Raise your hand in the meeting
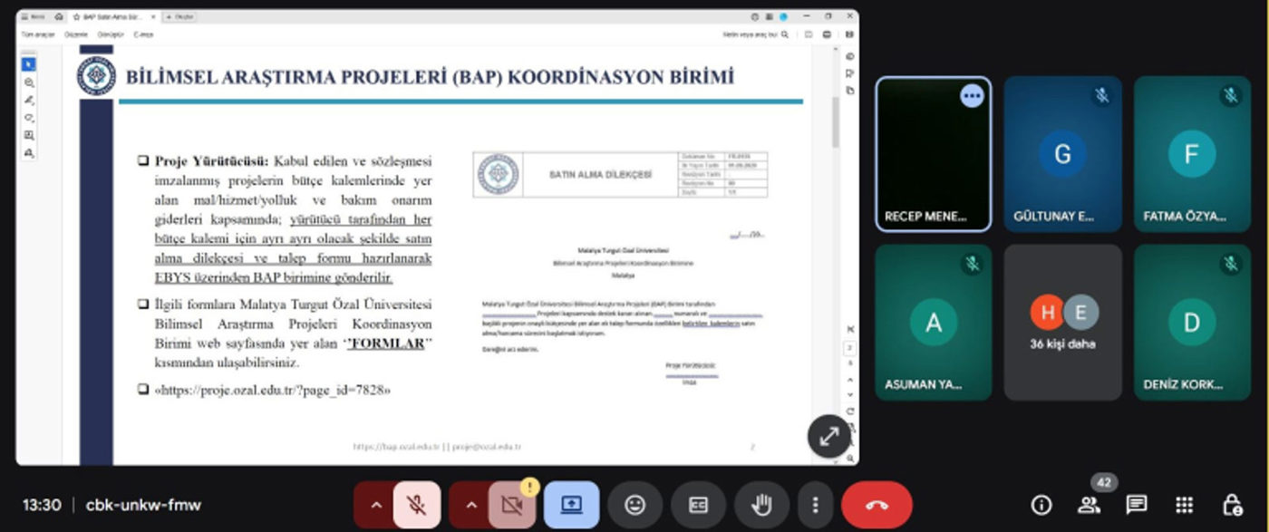This screenshot has height=532, width=1269. (x=761, y=505)
